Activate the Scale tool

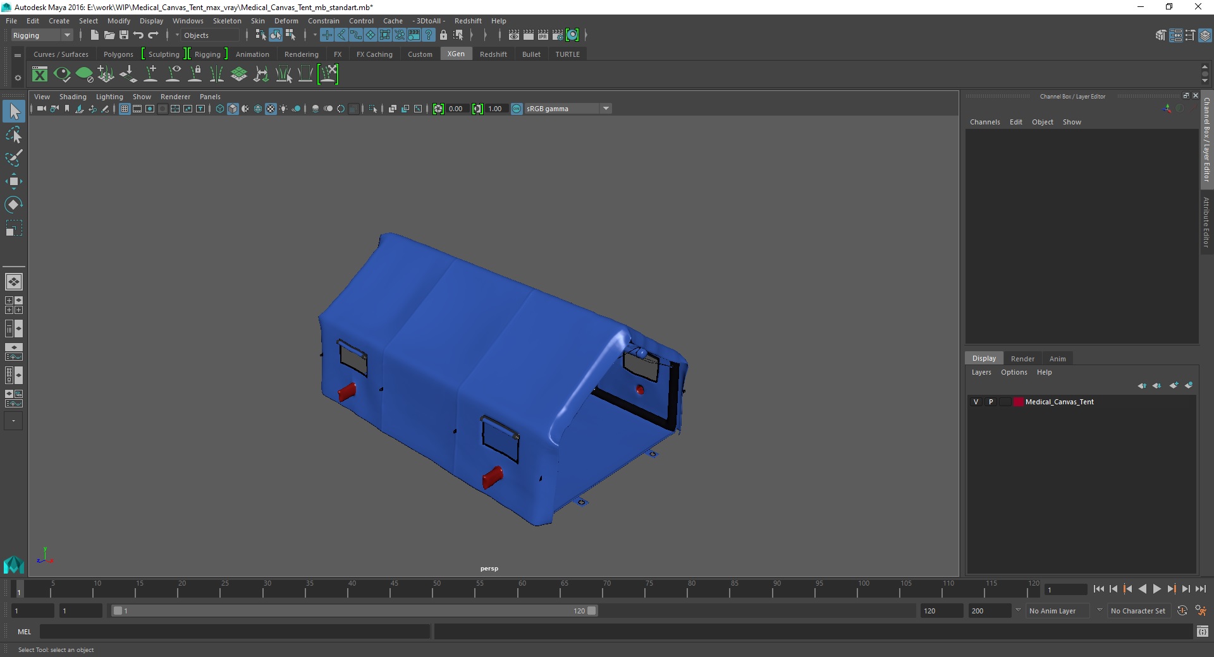coord(14,227)
